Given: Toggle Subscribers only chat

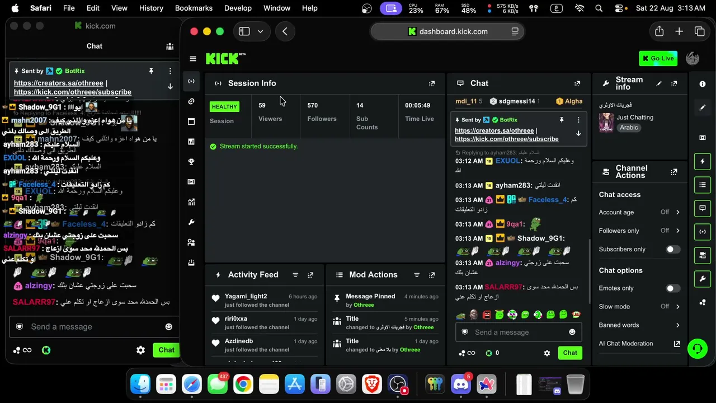Looking at the screenshot, I should click(x=673, y=250).
